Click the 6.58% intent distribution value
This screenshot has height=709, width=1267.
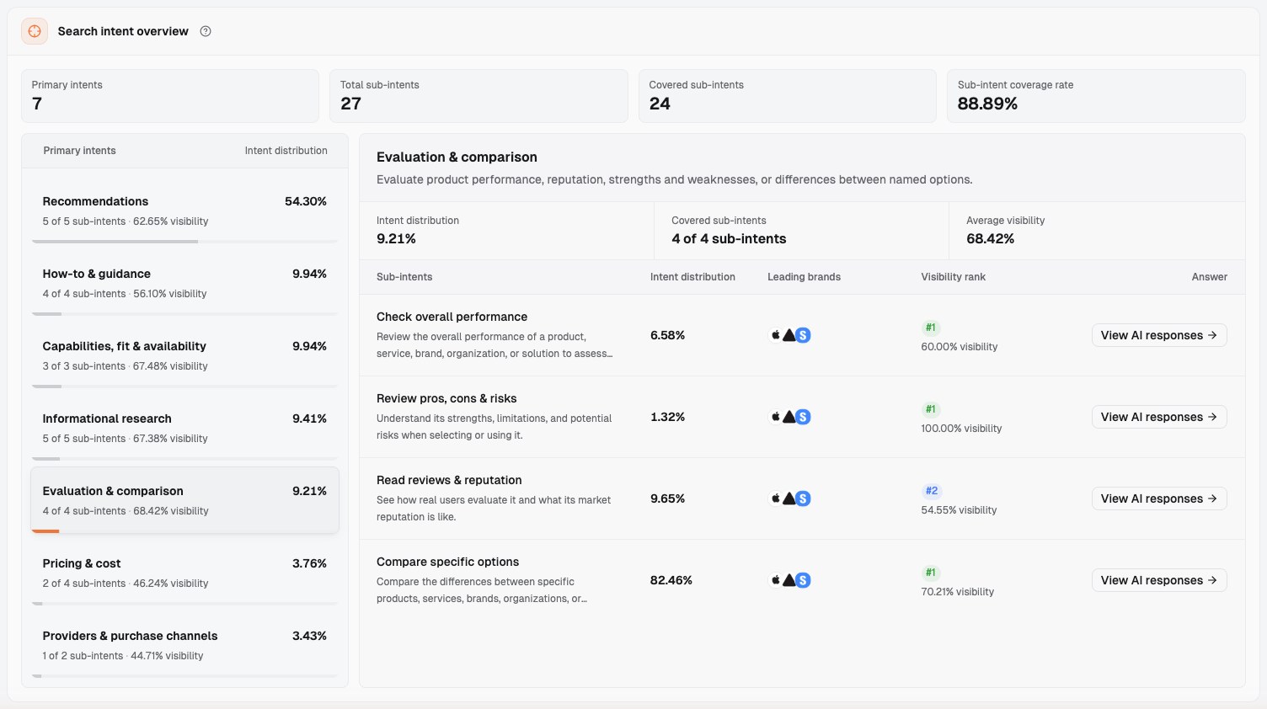(x=667, y=335)
